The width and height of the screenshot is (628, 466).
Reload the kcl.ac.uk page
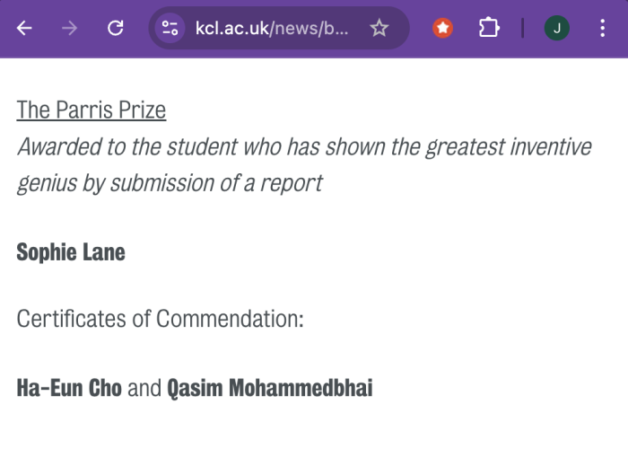(x=116, y=28)
